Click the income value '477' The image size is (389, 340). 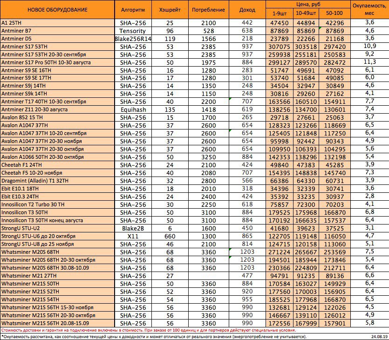coord(247,276)
